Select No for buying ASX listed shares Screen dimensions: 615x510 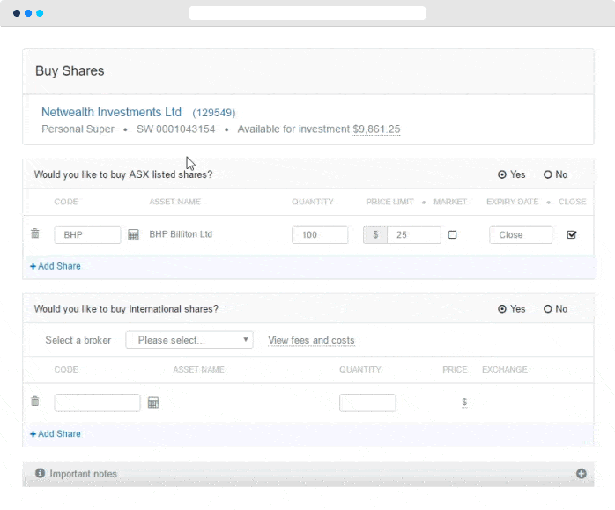(x=548, y=174)
